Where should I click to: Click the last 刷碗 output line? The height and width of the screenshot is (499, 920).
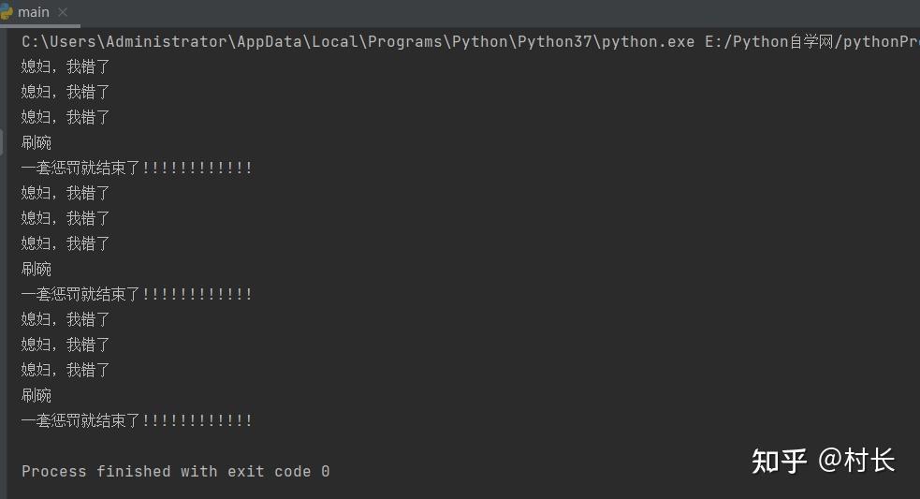click(x=37, y=395)
